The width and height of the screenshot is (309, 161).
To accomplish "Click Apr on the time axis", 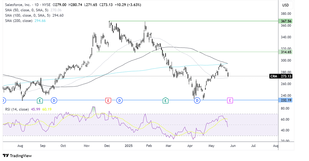I will pyautogui.click(x=190, y=146).
